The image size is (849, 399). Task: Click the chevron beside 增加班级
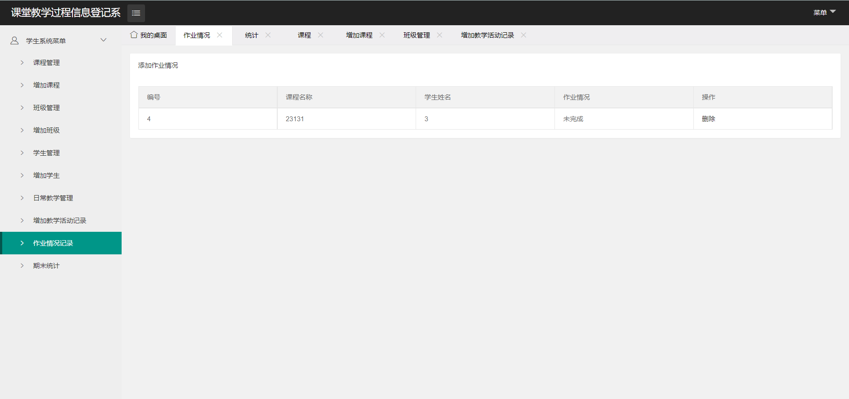coord(22,130)
